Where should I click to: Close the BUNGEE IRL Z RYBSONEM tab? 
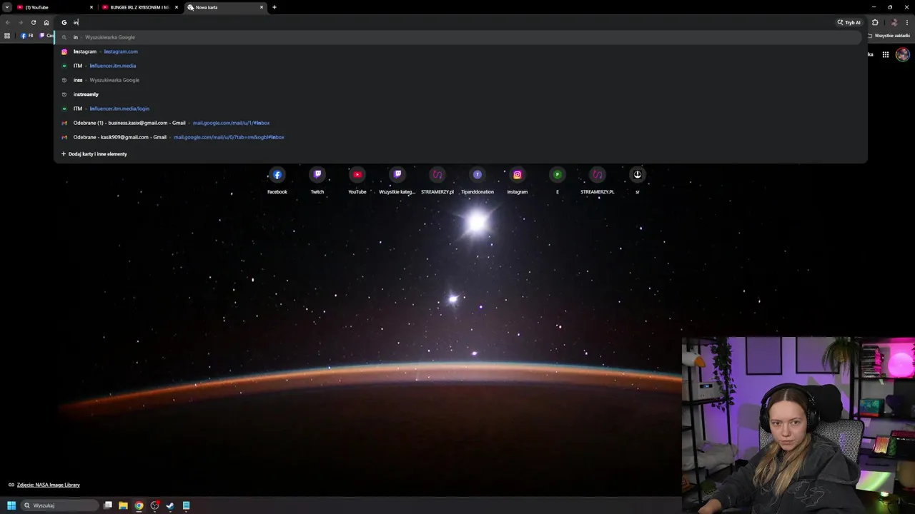(x=177, y=7)
